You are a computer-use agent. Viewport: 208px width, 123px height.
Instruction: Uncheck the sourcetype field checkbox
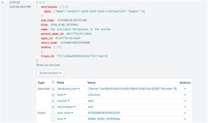(x=53, y=107)
